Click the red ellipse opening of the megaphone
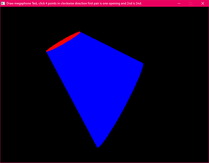 pos(63,42)
